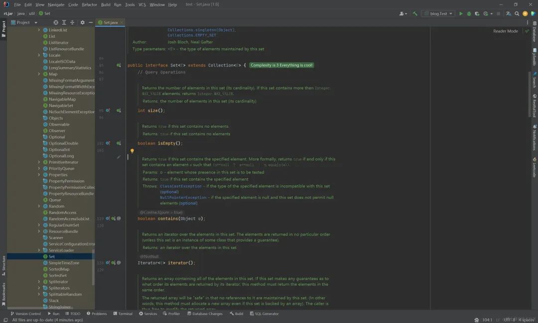Viewport: 538px width, 323px height.
Task: Collapse all nodes in Project panel
Action: tap(73, 22)
